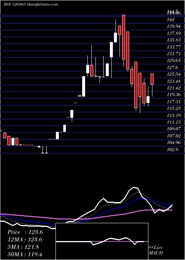Image resolution: width=185 pixels, height=260 pixels.
Task: Click the 139.94 price axis label
Action: coord(174,26)
